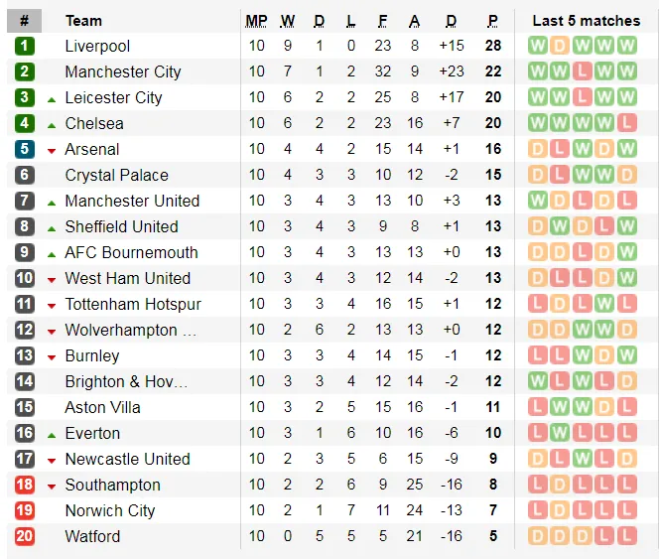Click Liverpool's 28 points value

[x=492, y=46]
